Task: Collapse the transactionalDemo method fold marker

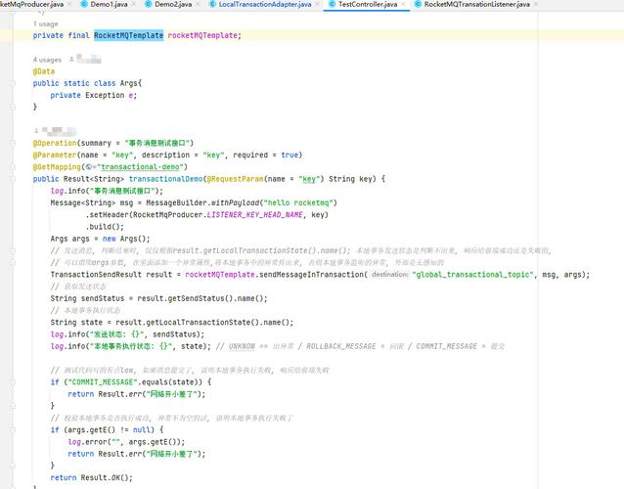Action: pos(13,179)
